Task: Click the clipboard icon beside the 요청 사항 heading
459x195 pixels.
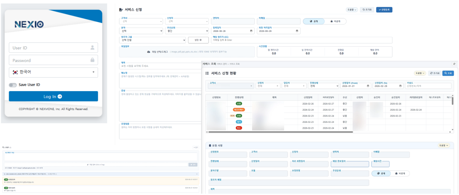Action: 210,146
